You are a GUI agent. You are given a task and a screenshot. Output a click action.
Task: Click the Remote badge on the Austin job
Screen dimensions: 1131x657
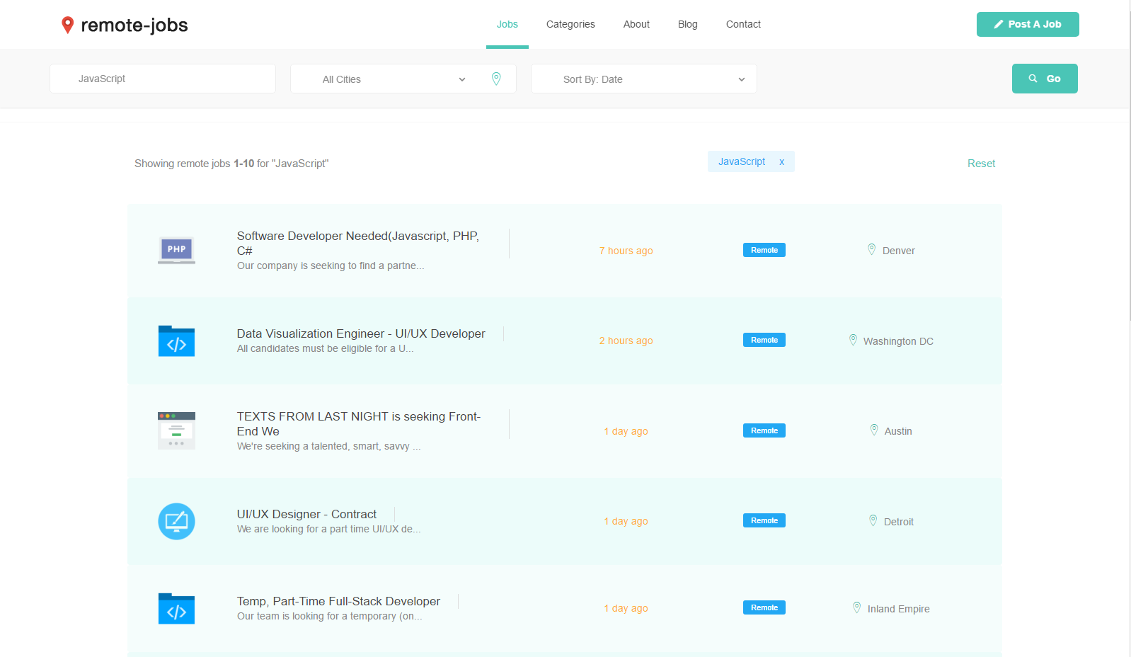[764, 430]
